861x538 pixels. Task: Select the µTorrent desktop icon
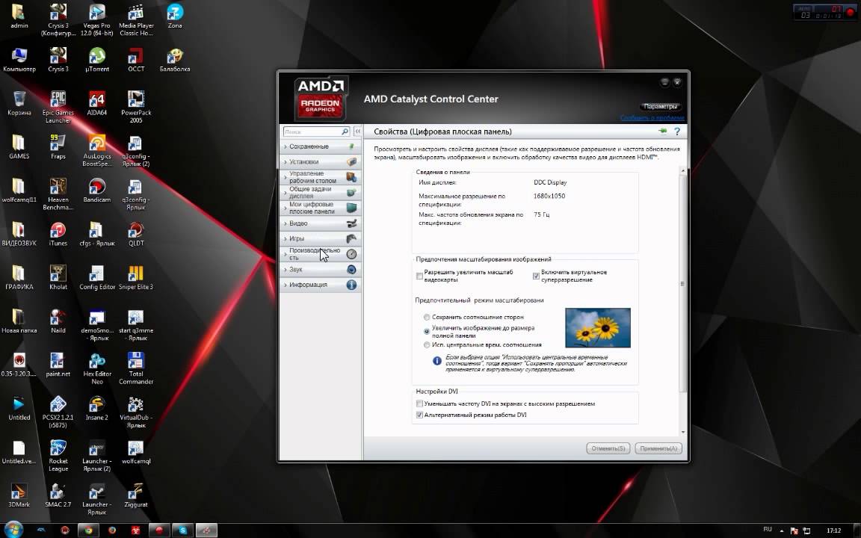point(96,60)
